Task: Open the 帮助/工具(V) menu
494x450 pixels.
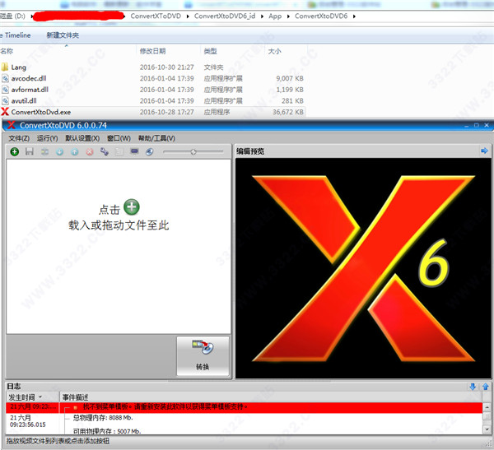Action: click(x=156, y=138)
